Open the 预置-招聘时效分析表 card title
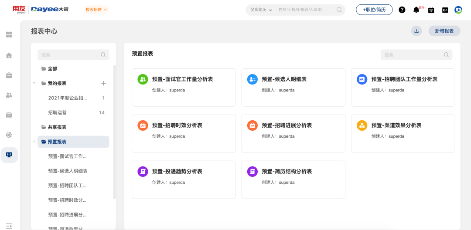 (x=177, y=125)
